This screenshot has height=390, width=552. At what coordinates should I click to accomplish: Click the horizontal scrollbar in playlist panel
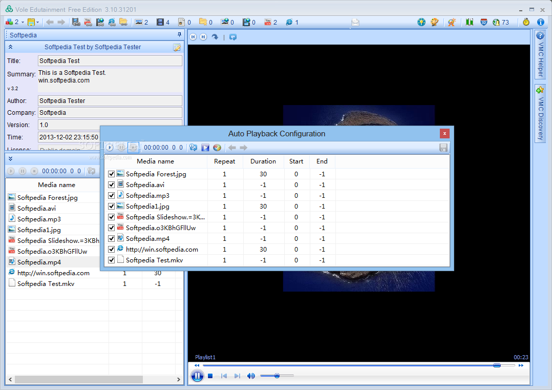click(x=79, y=379)
